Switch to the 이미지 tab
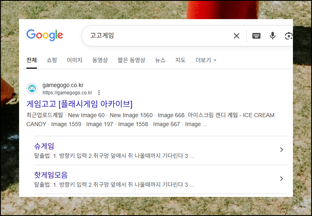 pos(74,60)
